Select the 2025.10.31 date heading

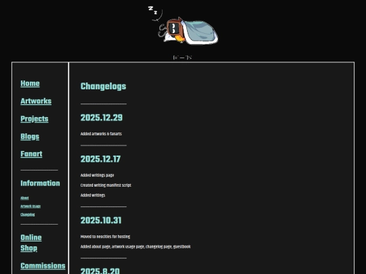(x=101, y=221)
